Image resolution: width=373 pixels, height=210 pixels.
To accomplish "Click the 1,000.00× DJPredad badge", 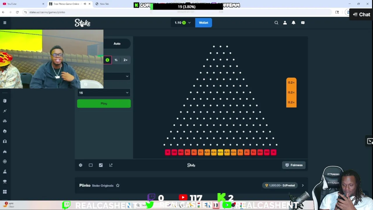I will click(x=280, y=185).
